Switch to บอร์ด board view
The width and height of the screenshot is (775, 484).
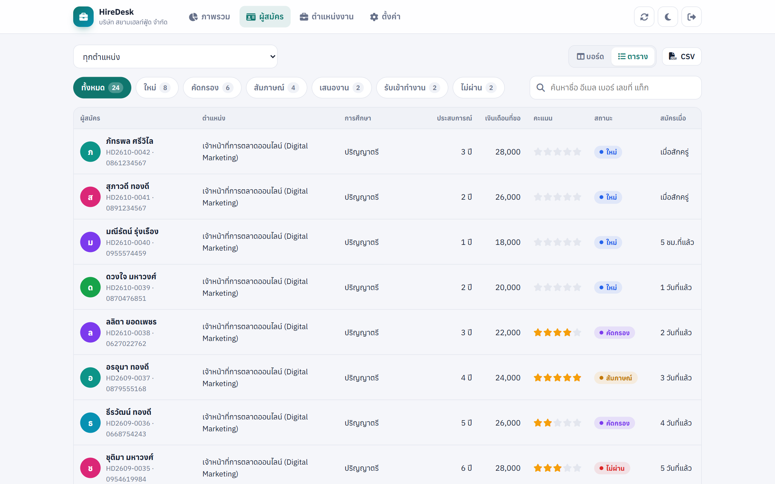590,57
